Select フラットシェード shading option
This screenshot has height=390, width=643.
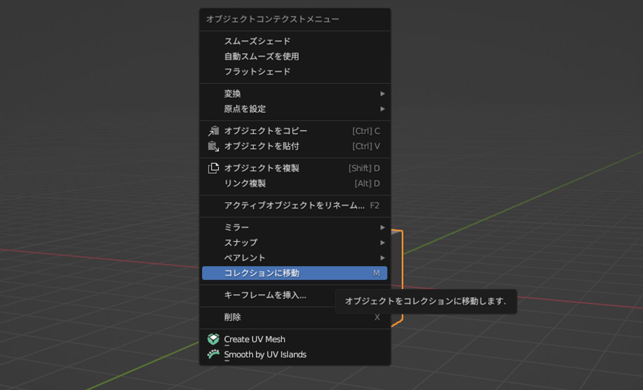tap(257, 71)
